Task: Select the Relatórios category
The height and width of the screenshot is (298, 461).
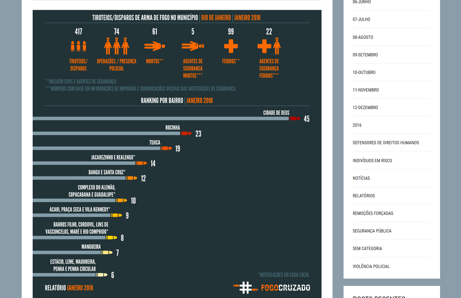Action: 364,196
